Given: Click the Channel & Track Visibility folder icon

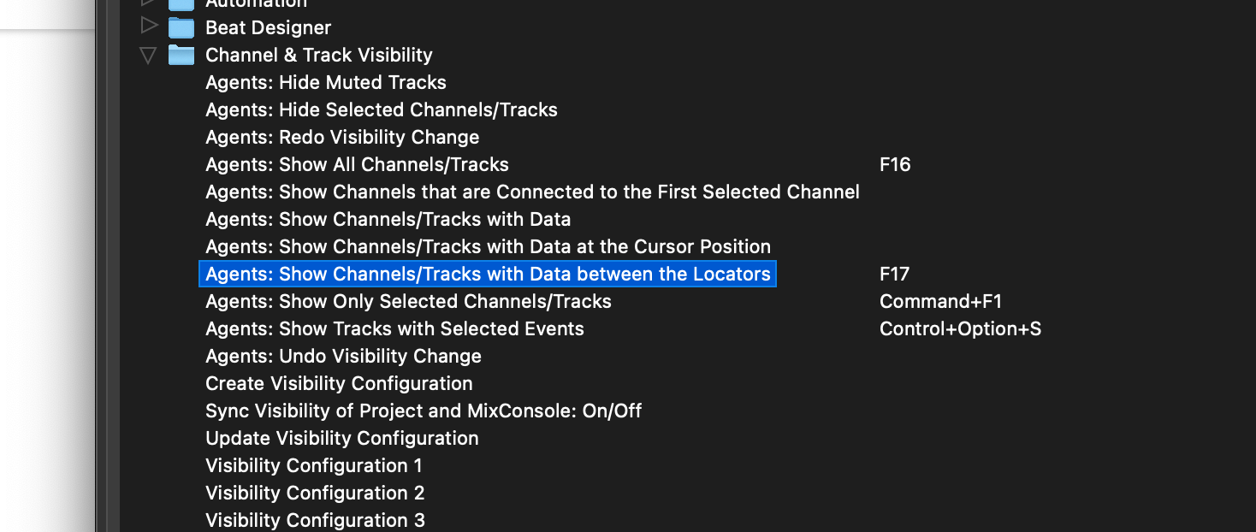Looking at the screenshot, I should click(x=181, y=56).
